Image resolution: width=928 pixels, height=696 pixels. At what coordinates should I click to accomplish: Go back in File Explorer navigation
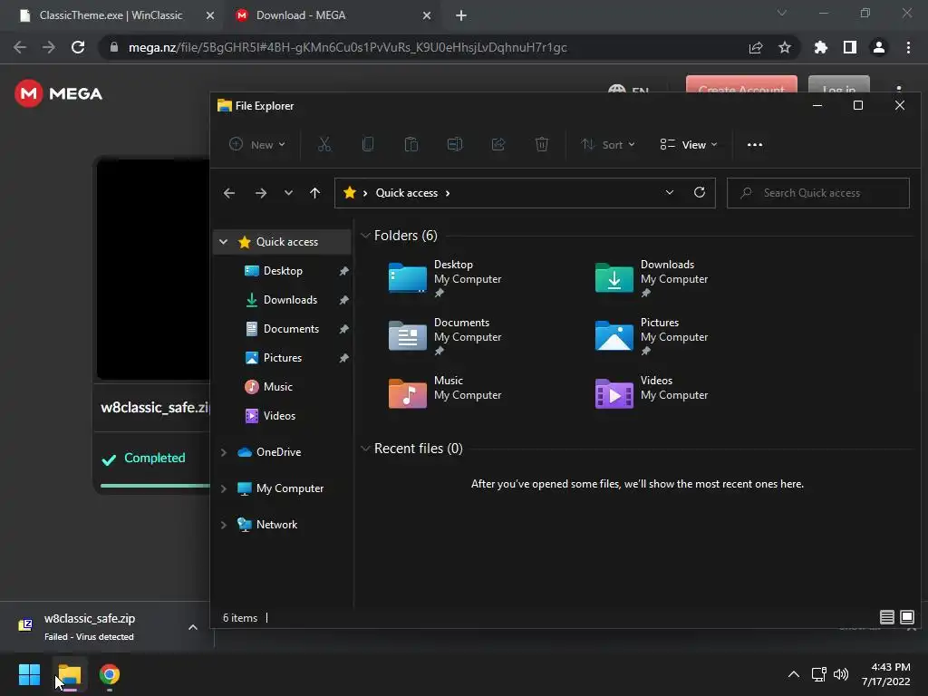pos(229,193)
